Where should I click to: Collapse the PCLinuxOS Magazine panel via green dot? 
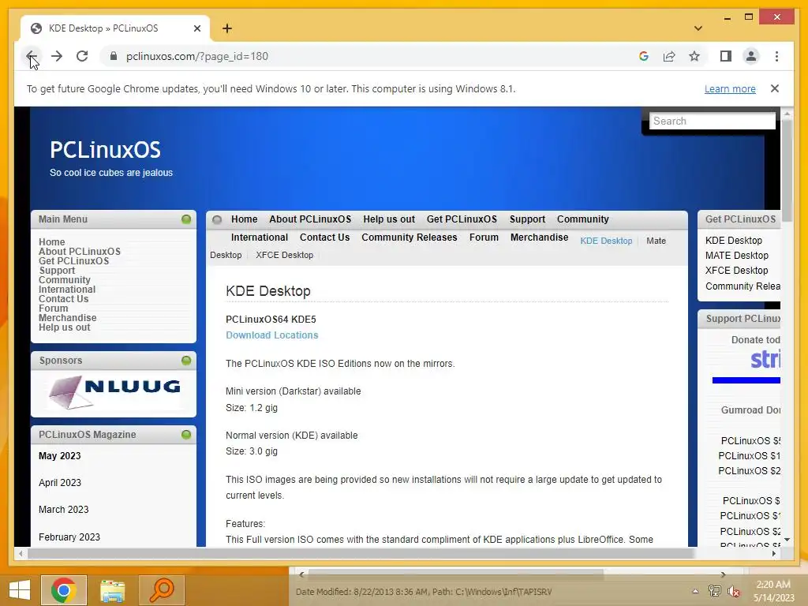click(x=186, y=435)
